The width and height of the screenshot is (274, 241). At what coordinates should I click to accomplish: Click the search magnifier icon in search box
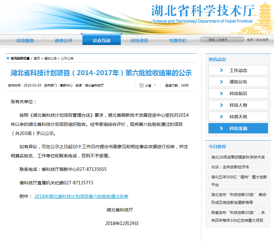click(x=204, y=40)
